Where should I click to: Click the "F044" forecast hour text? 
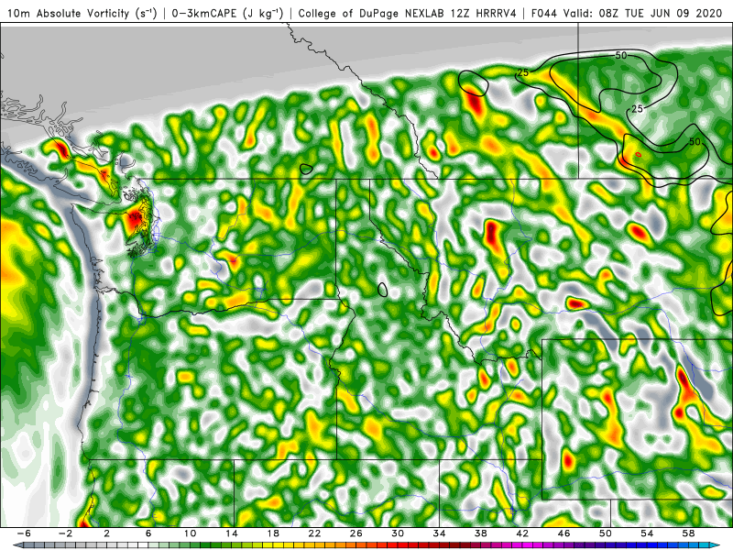[544, 13]
